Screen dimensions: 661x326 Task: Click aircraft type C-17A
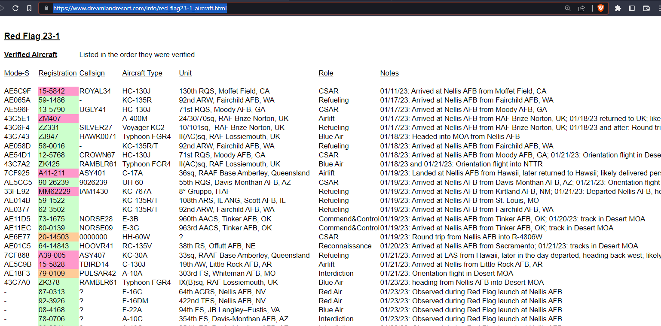coord(132,173)
